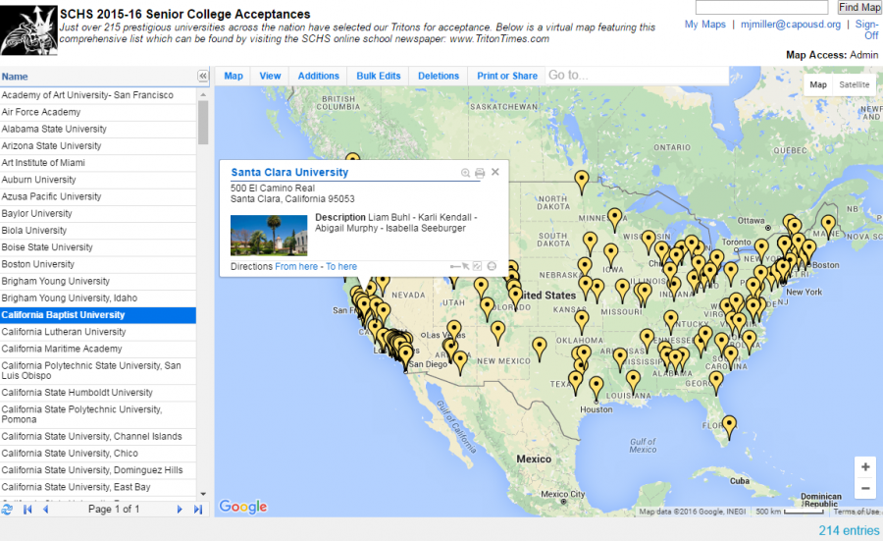
Task: Zoom in on the map
Action: pyautogui.click(x=865, y=466)
